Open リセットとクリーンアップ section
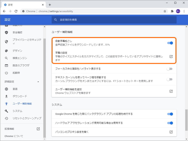The width and height of the screenshot is (188, 141). pyautogui.click(x=27, y=118)
